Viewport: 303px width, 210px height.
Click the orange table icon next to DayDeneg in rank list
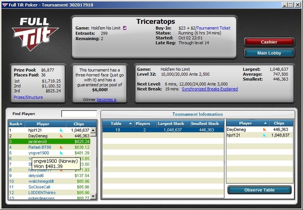coord(61,136)
